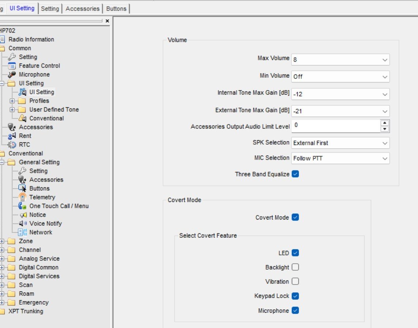This screenshot has height=328, width=418.
Task: Select the RTC clock icon
Action: (x=12, y=145)
